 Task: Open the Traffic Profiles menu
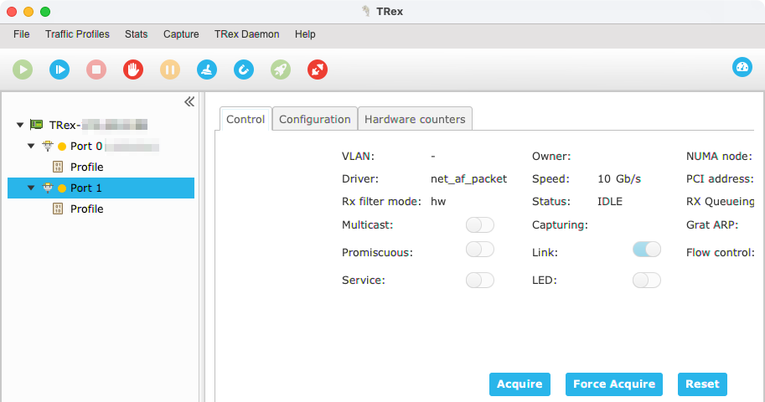(x=77, y=34)
